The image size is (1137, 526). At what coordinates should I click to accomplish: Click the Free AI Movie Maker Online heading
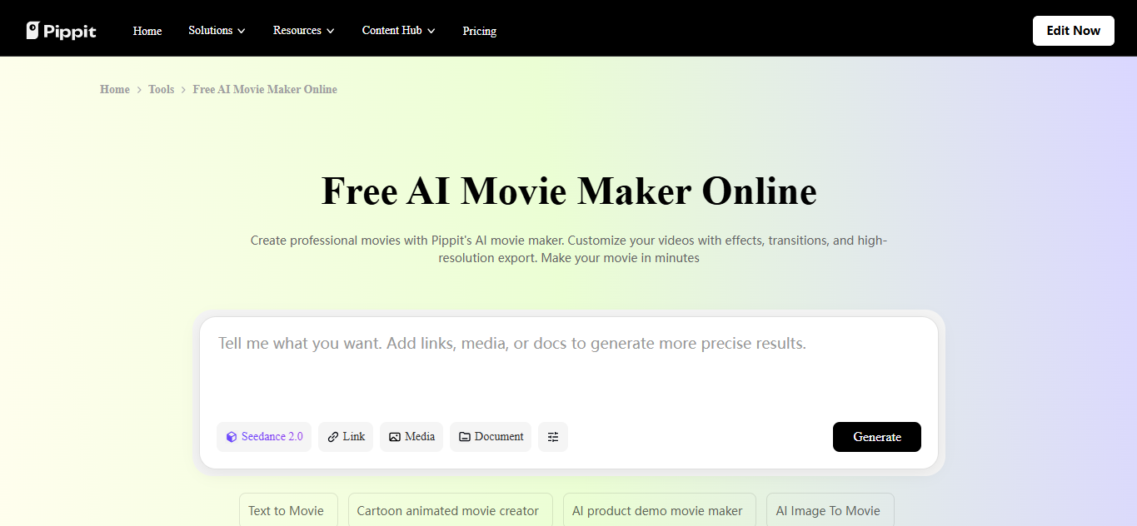click(569, 191)
